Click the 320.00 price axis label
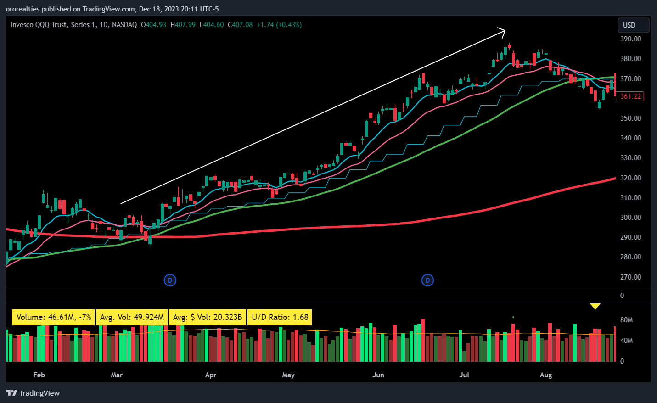The height and width of the screenshot is (403, 657). [x=630, y=178]
